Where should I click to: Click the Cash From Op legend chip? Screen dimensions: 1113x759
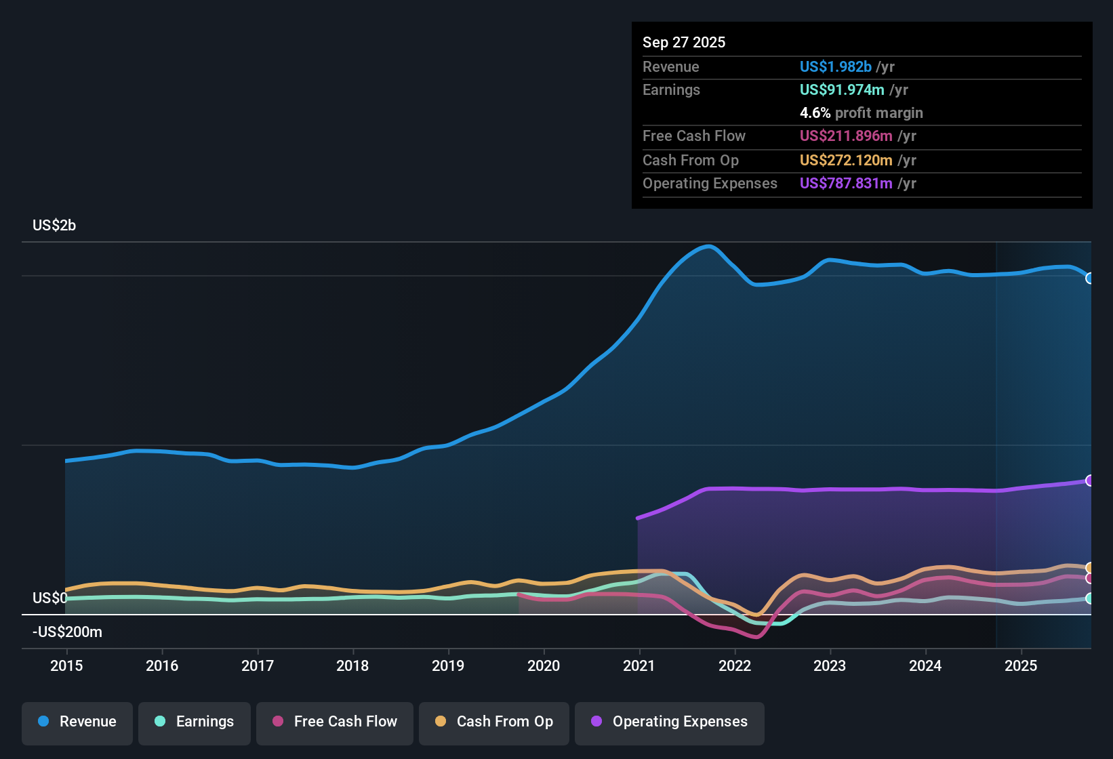pyautogui.click(x=493, y=722)
